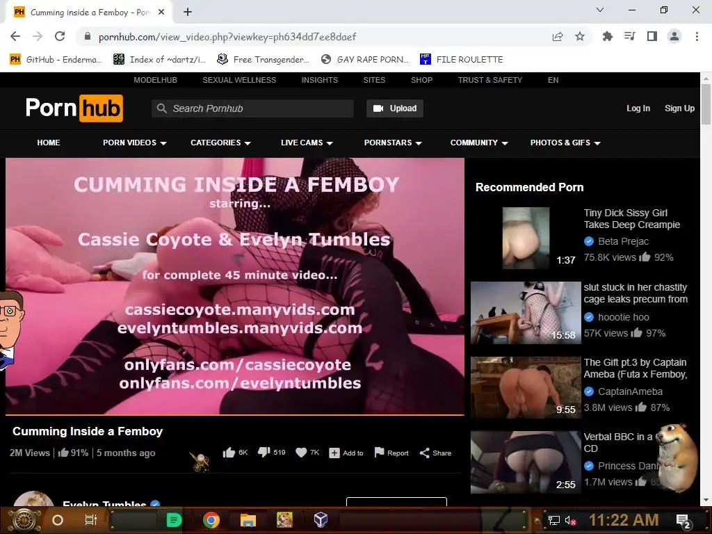
Task: Click the browser forward arrow
Action: click(x=38, y=36)
